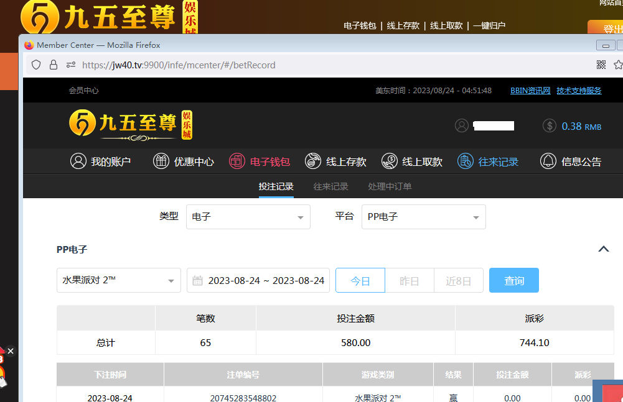
Task: Click the 下注时间 column header
Action: point(110,375)
